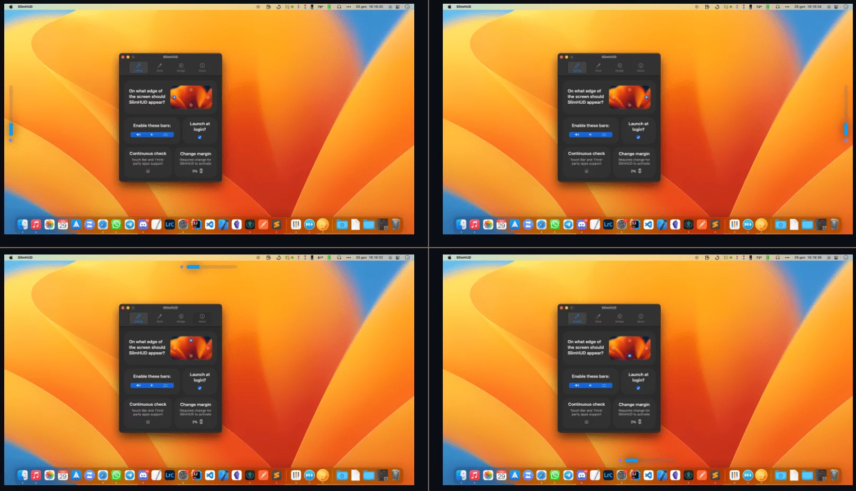This screenshot has height=491, width=856.
Task: Select the Config tab in the 18:16:34 SlimHUD window
Action: coord(577,67)
